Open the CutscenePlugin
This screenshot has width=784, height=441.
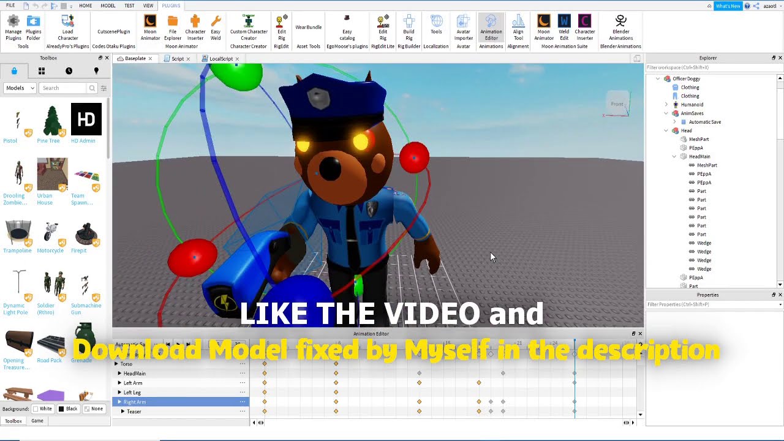click(x=114, y=31)
